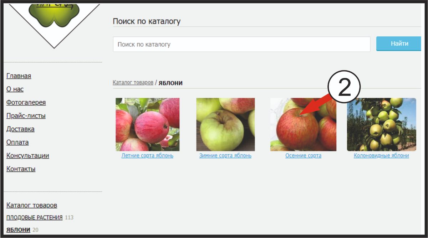
Task: Open the О нас page
Action: pos(15,89)
